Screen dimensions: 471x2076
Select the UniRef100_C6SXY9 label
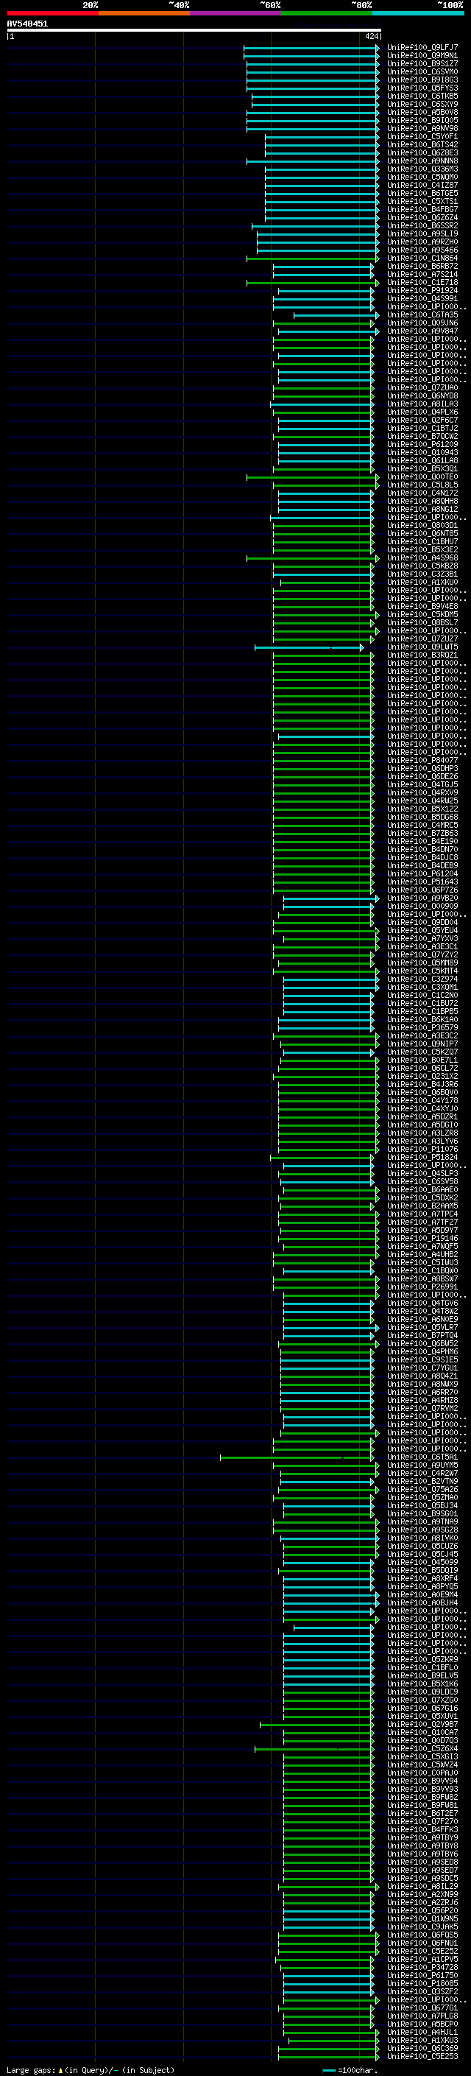(x=422, y=104)
